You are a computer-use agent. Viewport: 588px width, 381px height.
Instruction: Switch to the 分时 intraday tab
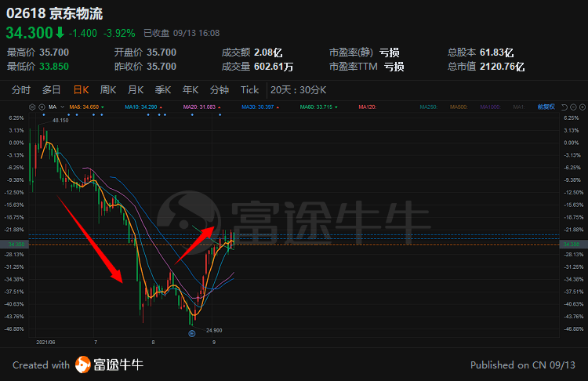tap(21, 89)
